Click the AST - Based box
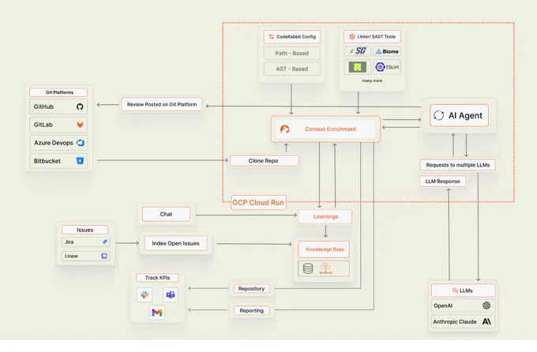The image size is (537, 352). coord(291,69)
